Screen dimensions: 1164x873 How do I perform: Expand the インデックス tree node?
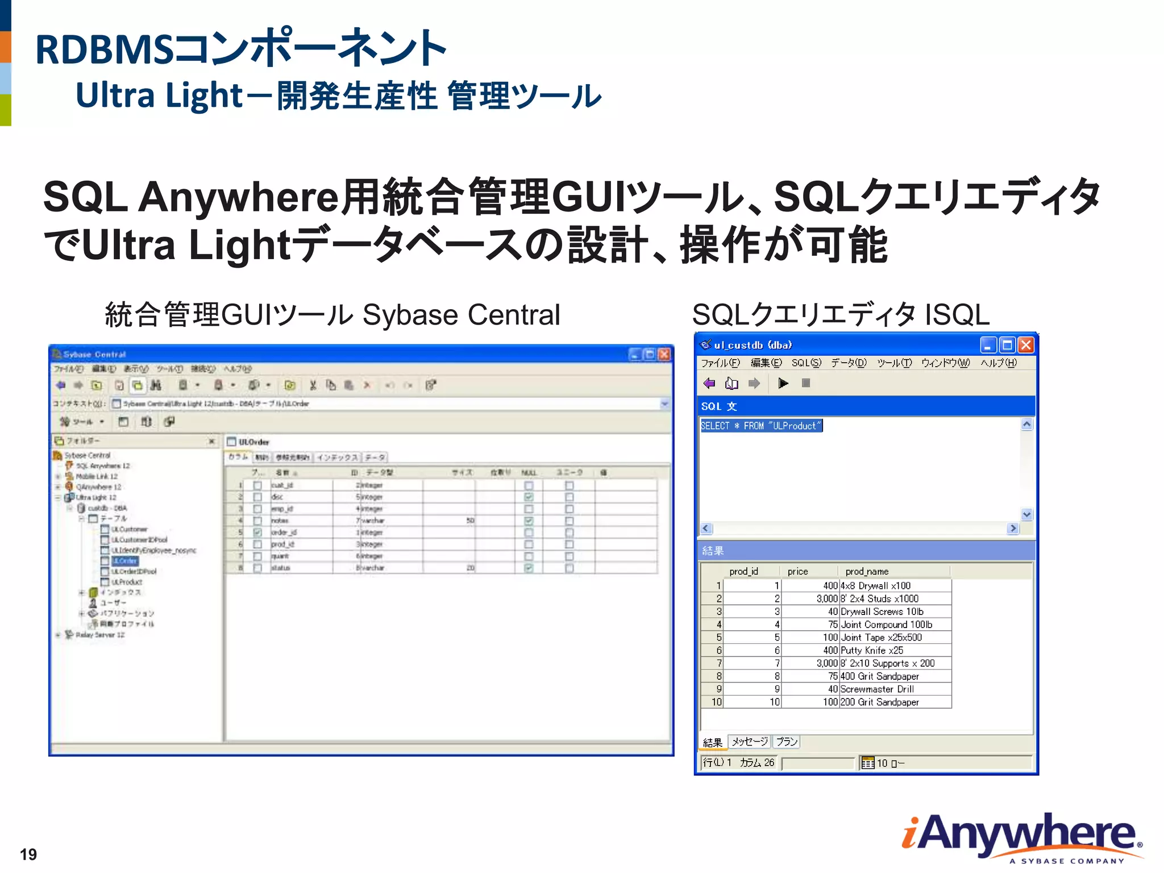(x=81, y=592)
